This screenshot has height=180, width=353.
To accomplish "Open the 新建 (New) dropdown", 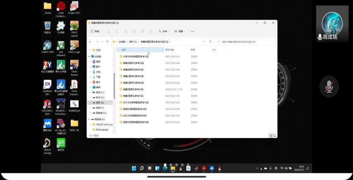I will click(96, 31).
